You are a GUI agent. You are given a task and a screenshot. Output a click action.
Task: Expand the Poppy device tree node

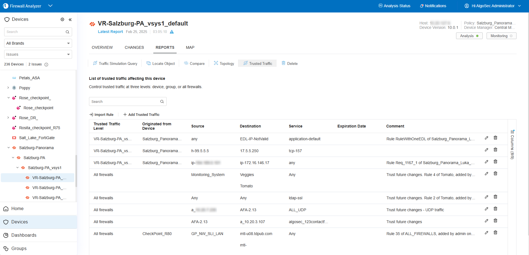[8, 88]
